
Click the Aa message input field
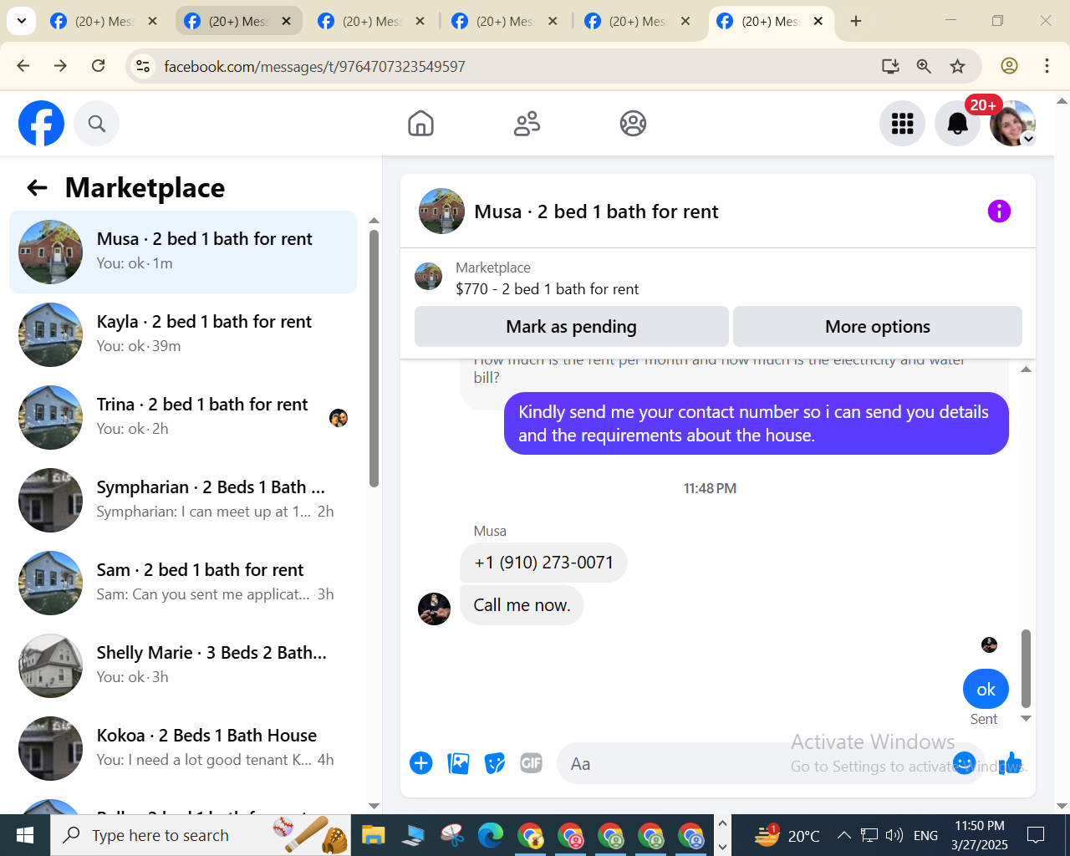(x=769, y=763)
